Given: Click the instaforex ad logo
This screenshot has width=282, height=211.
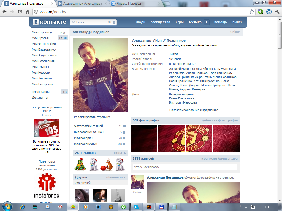Looking at the screenshot, I should coord(47,186).
